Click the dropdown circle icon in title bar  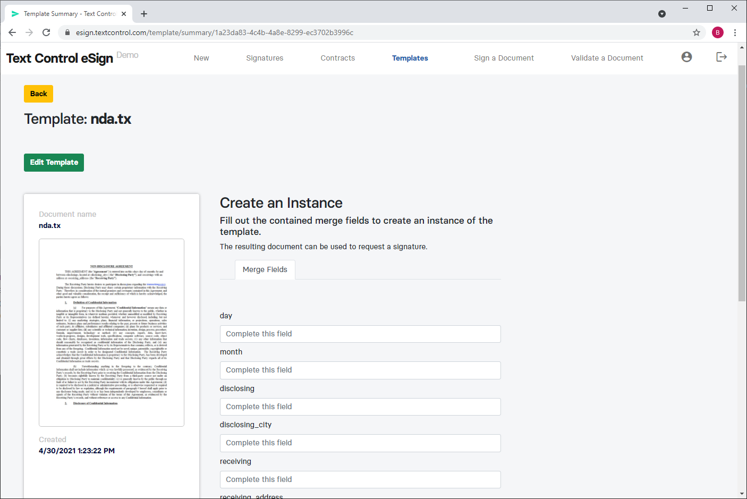[x=662, y=14]
